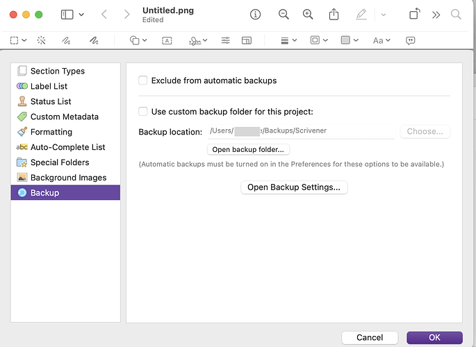Choose the Text annotation tool
Screen dimensions: 476x347
167,41
